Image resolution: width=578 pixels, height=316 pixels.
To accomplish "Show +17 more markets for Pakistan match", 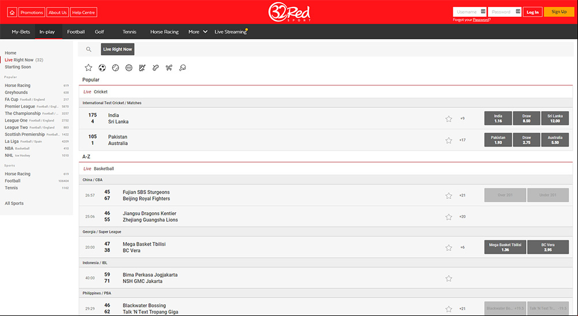I will coord(463,140).
